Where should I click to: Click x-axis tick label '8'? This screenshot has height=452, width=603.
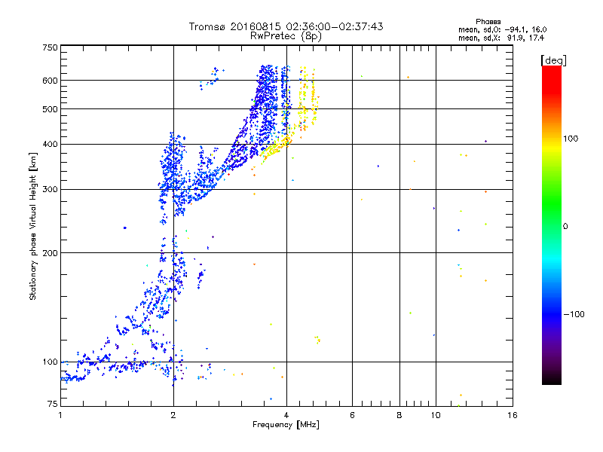[x=399, y=415]
